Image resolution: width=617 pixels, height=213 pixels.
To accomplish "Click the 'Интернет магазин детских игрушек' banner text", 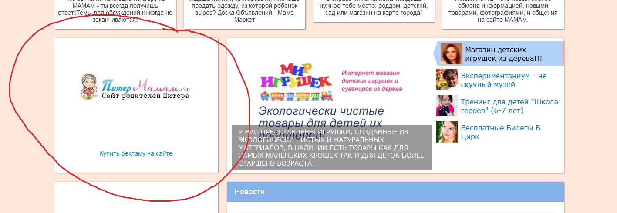I will (372, 81).
